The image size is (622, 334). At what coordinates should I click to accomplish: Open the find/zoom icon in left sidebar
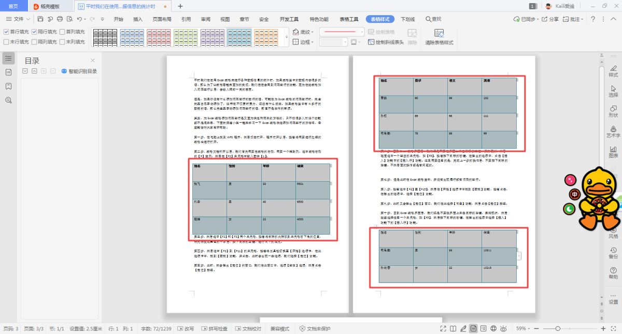(x=8, y=100)
